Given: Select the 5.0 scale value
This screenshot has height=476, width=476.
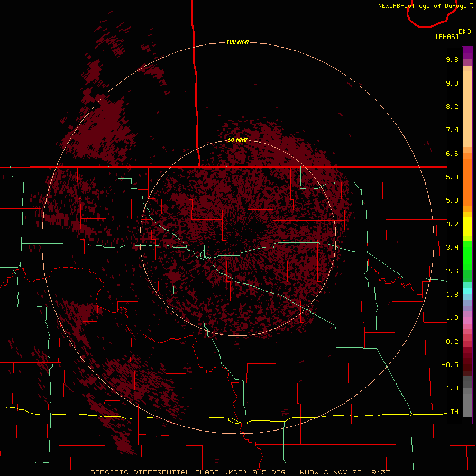Looking at the screenshot, I should (452, 200).
